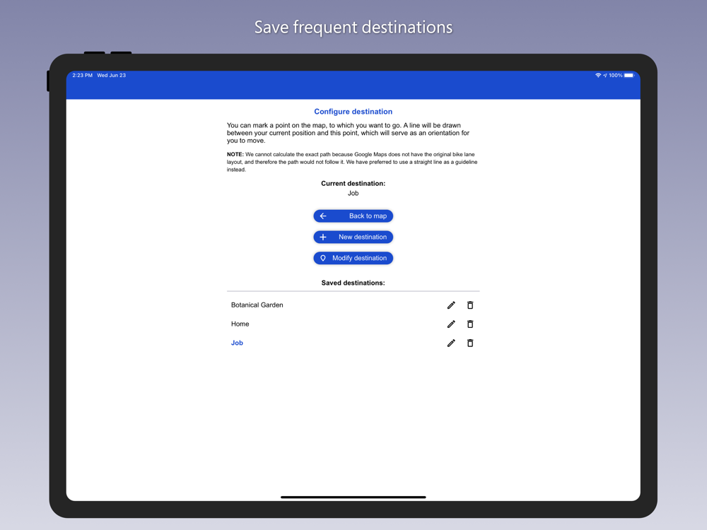Edit the Job destination pencil icon
This screenshot has width=707, height=530.
click(x=451, y=343)
